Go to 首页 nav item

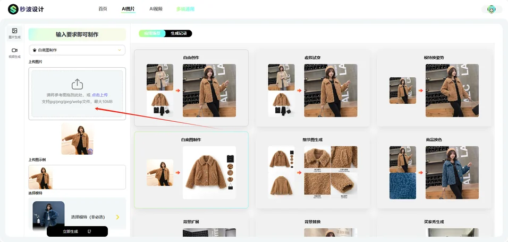tap(103, 9)
